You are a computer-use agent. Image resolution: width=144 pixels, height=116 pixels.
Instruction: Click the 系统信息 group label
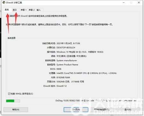pyautogui.click(x=12, y=38)
